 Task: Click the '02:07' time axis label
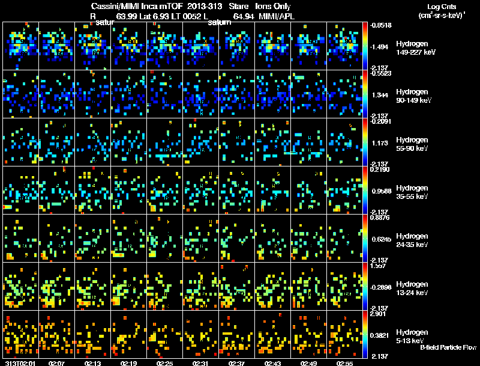(56, 364)
